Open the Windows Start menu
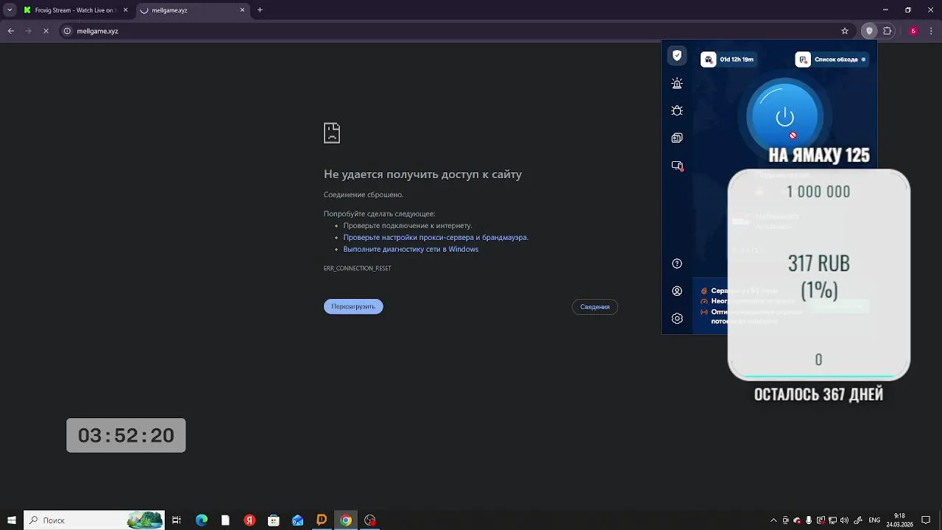Image resolution: width=942 pixels, height=530 pixels. tap(12, 520)
